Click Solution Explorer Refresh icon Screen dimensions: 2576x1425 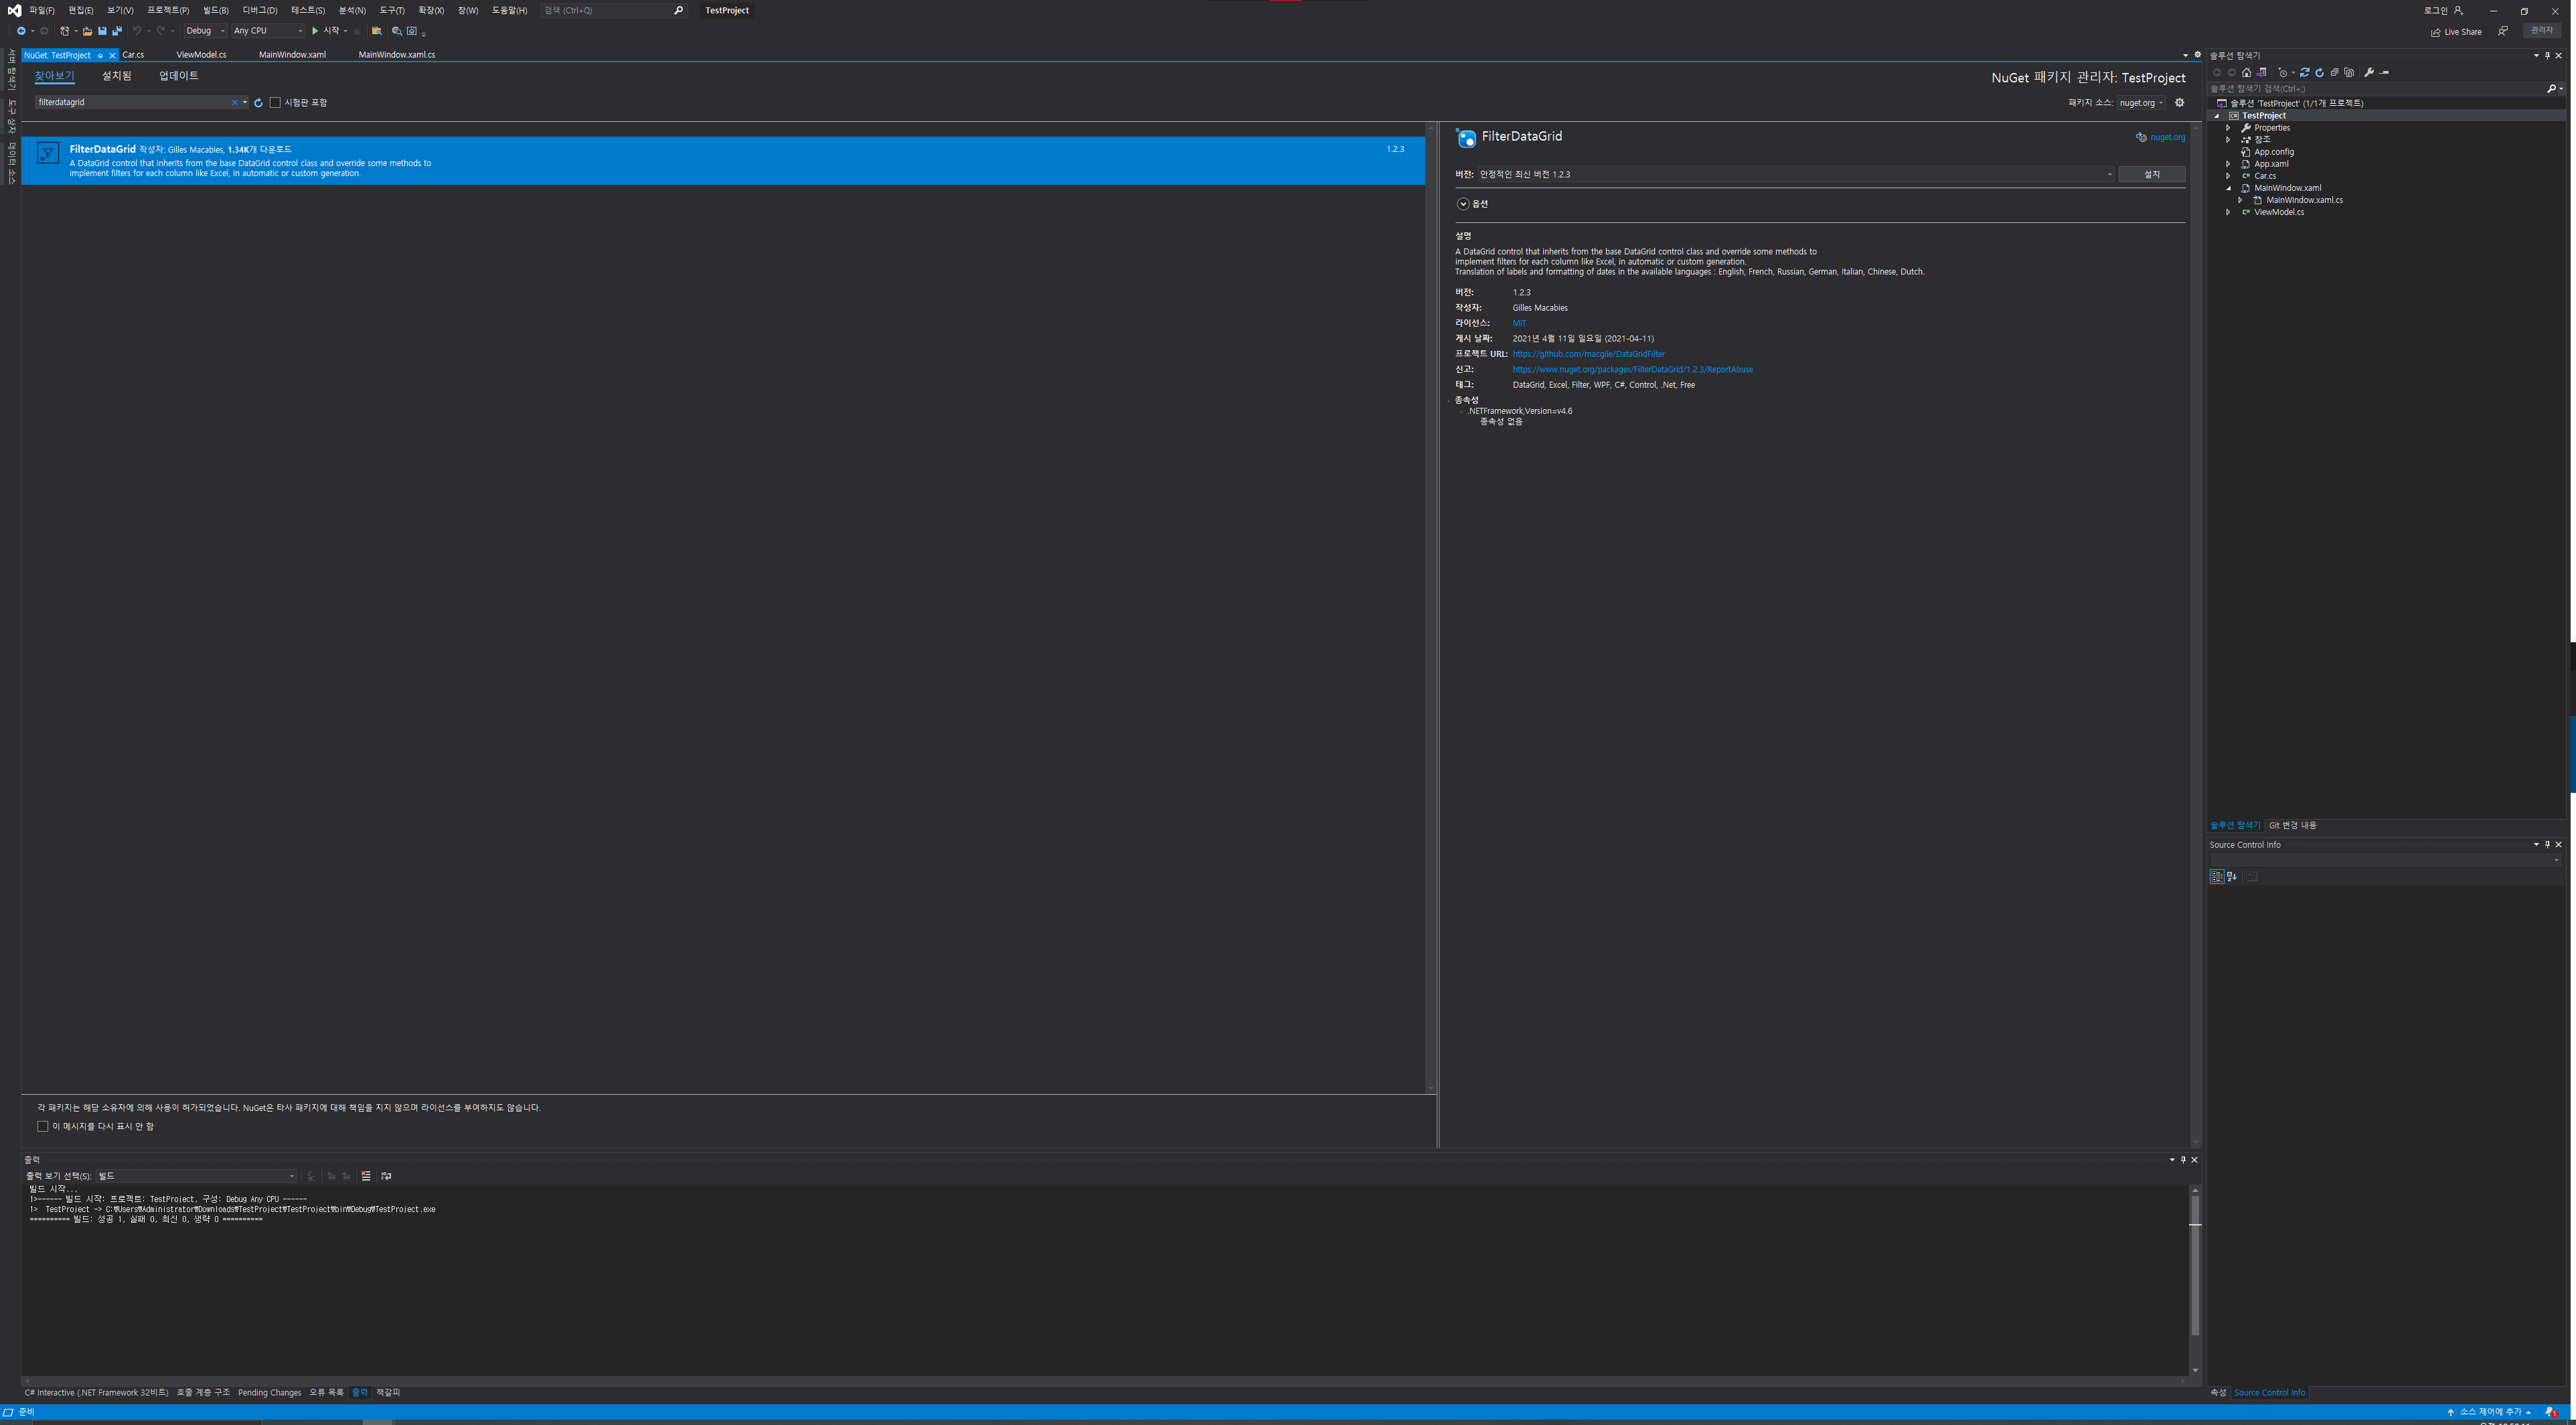tap(2320, 72)
